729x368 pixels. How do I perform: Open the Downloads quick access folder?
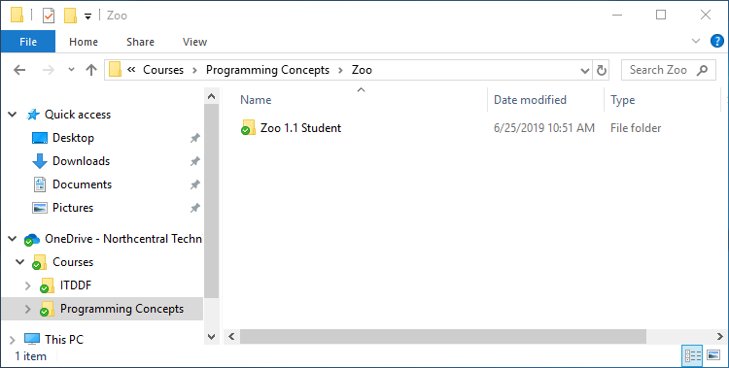tap(82, 161)
